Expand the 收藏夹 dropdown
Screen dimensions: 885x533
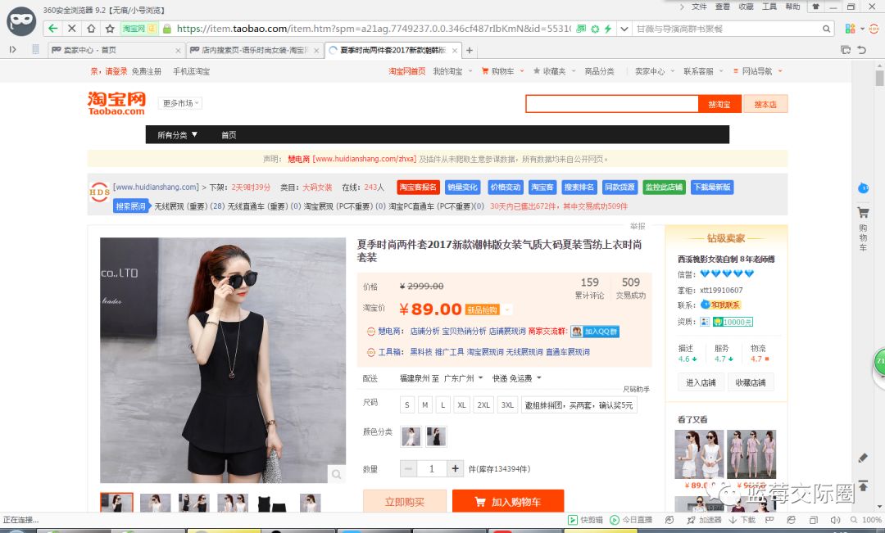[554, 71]
